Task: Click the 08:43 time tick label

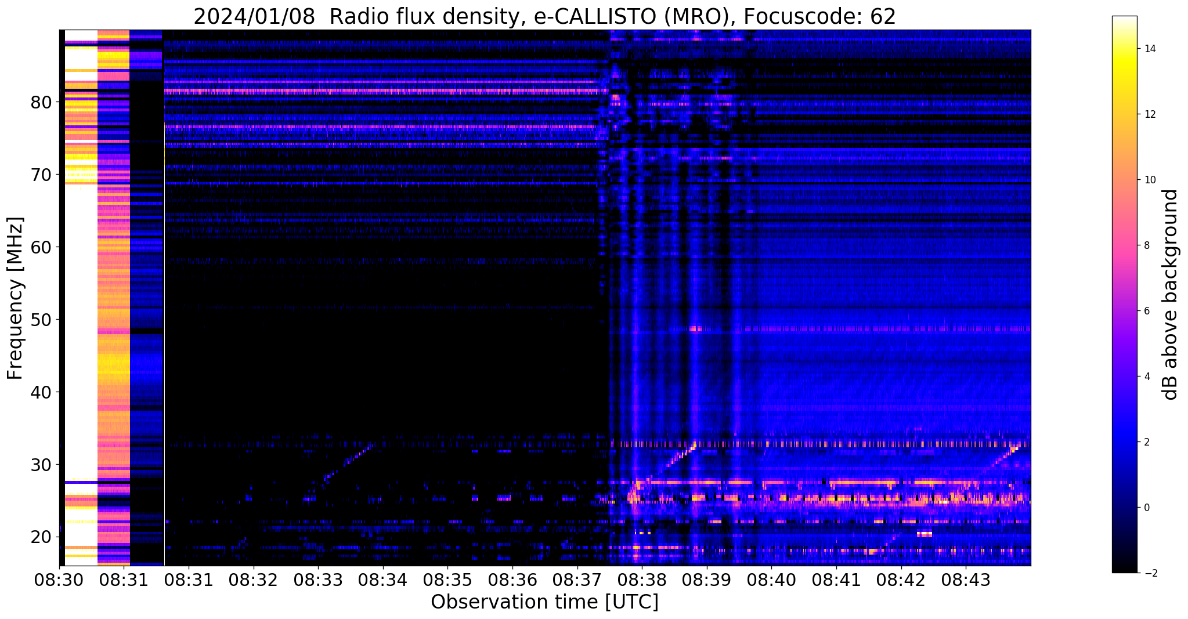Action: coord(966,580)
